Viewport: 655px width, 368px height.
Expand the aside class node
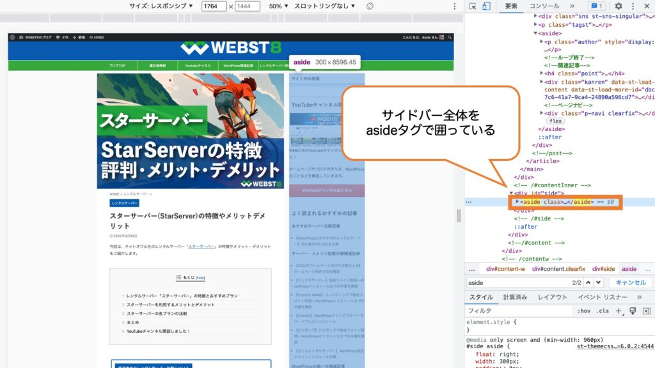(x=517, y=201)
